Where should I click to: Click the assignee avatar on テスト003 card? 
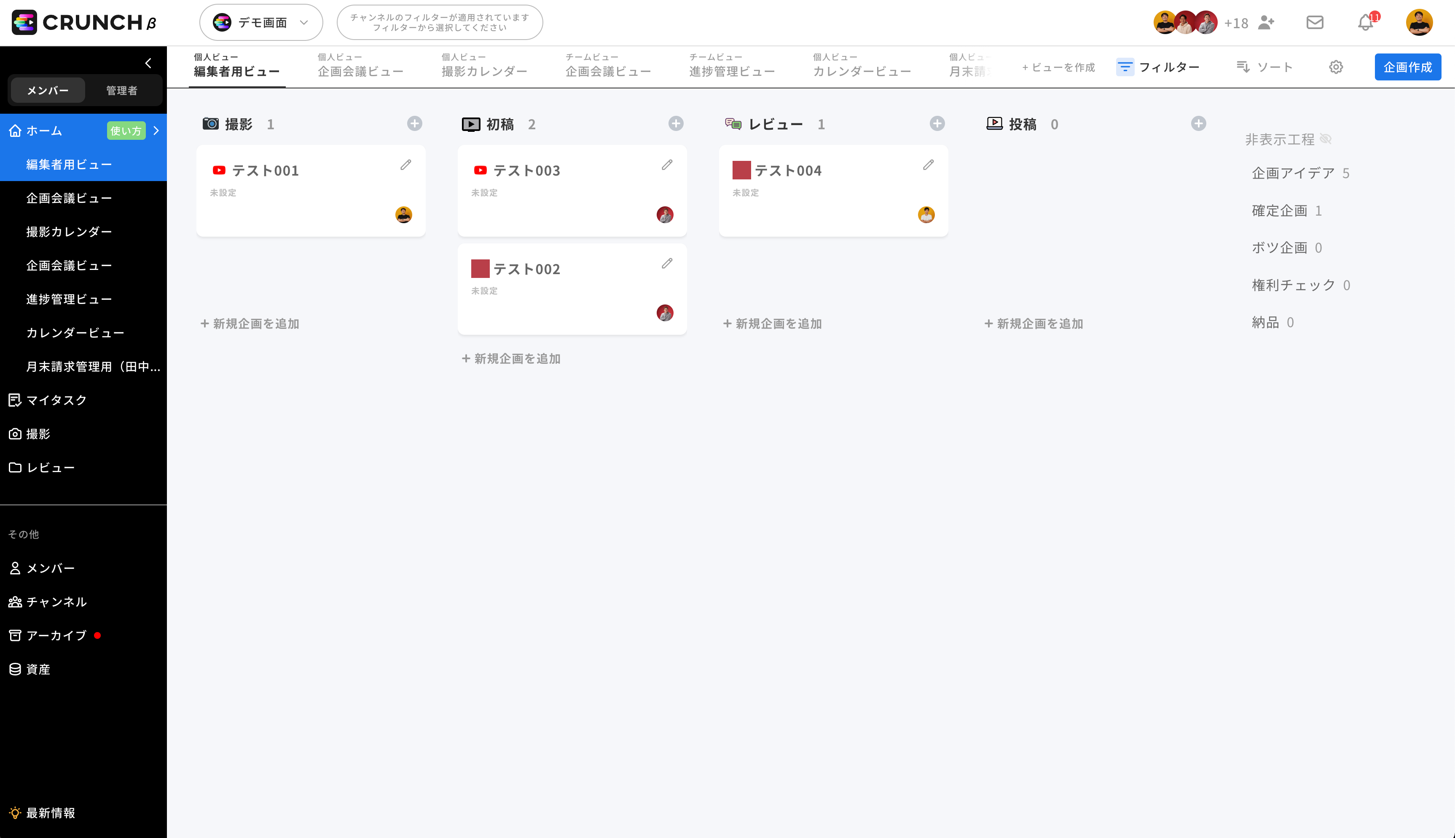click(x=665, y=215)
